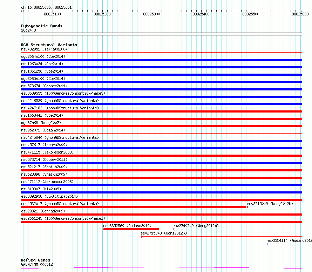Click the chr16:88825036..88825601 coordinate label
This screenshot has width=312, height=272.
click(46, 7)
